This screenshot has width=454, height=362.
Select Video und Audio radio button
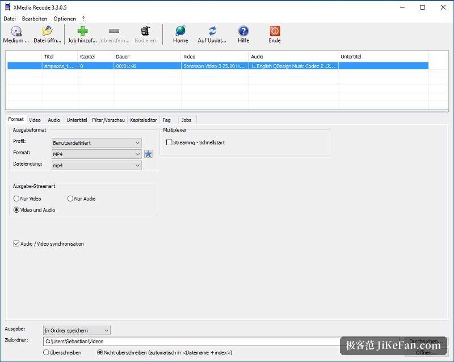tap(16, 210)
